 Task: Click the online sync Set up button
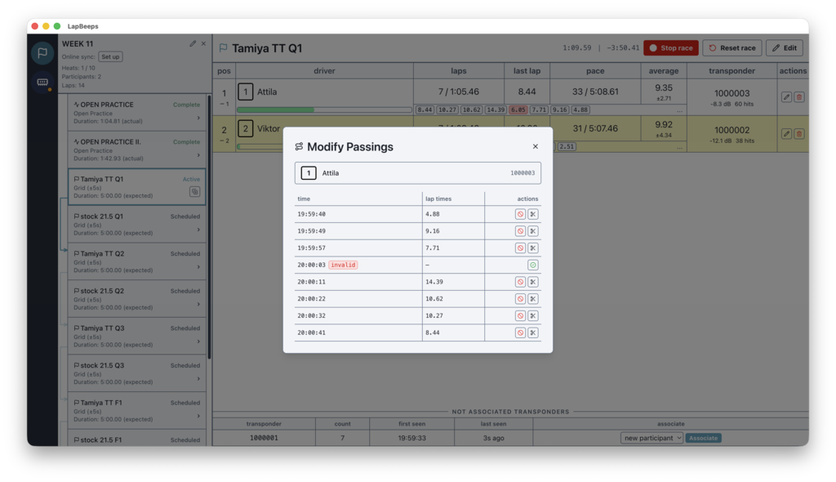tap(110, 57)
